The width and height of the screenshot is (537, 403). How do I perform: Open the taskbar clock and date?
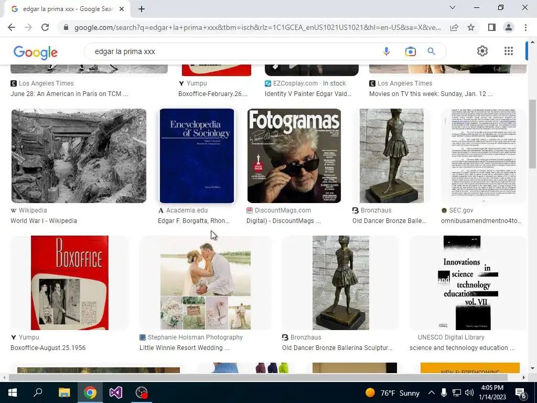pos(492,393)
